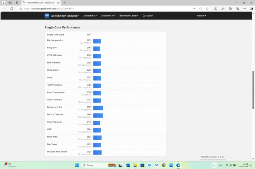The width and height of the screenshot is (255, 169).
Task: Open the favorites list icon
Action: (x=223, y=8)
